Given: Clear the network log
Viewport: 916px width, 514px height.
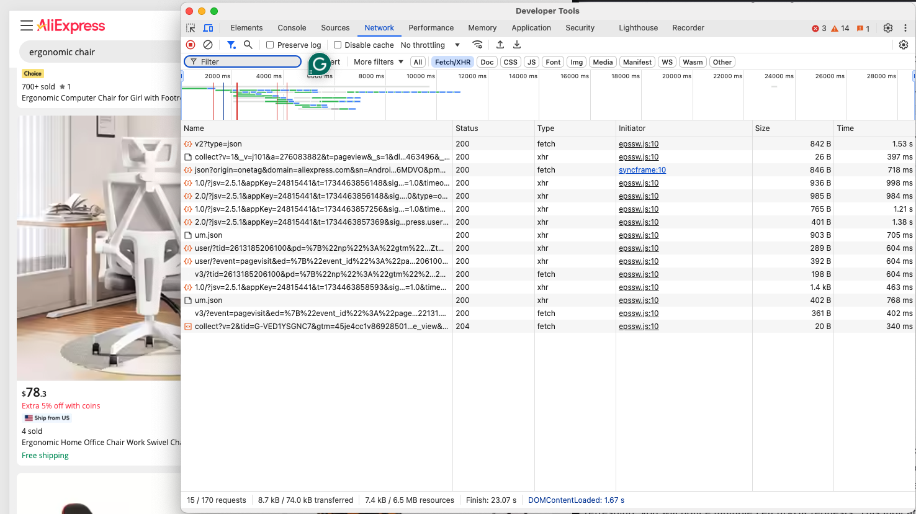Looking at the screenshot, I should point(208,44).
